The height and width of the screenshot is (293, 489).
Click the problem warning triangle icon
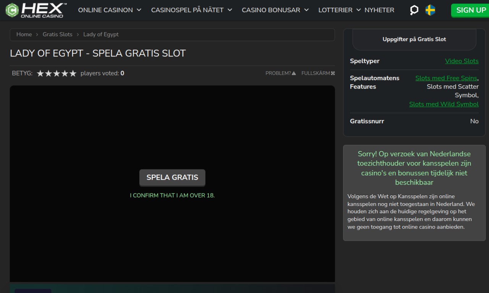[294, 73]
